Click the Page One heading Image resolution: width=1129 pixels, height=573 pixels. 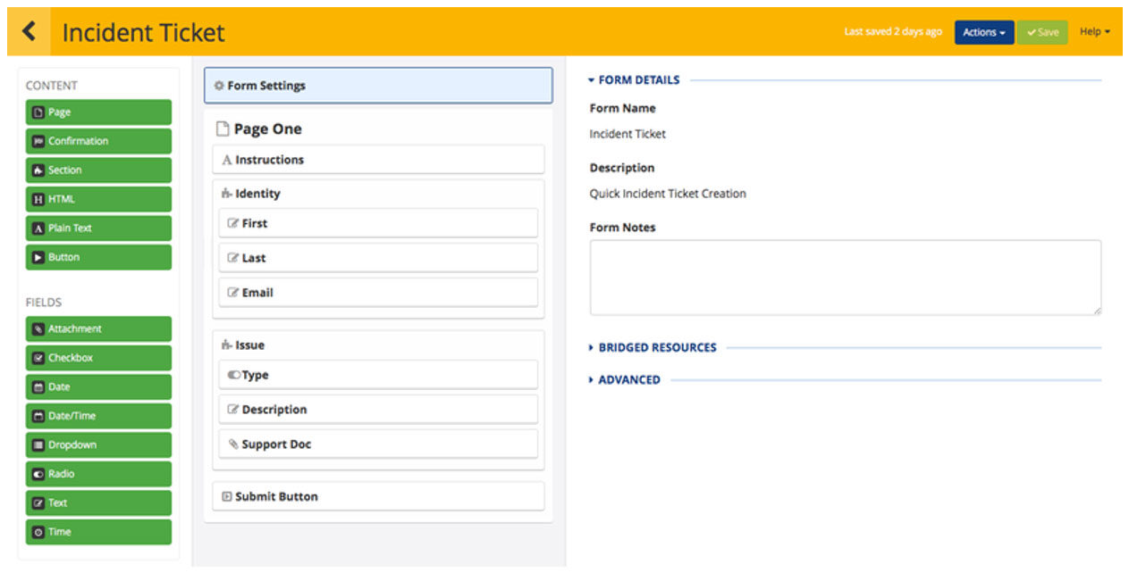[267, 129]
